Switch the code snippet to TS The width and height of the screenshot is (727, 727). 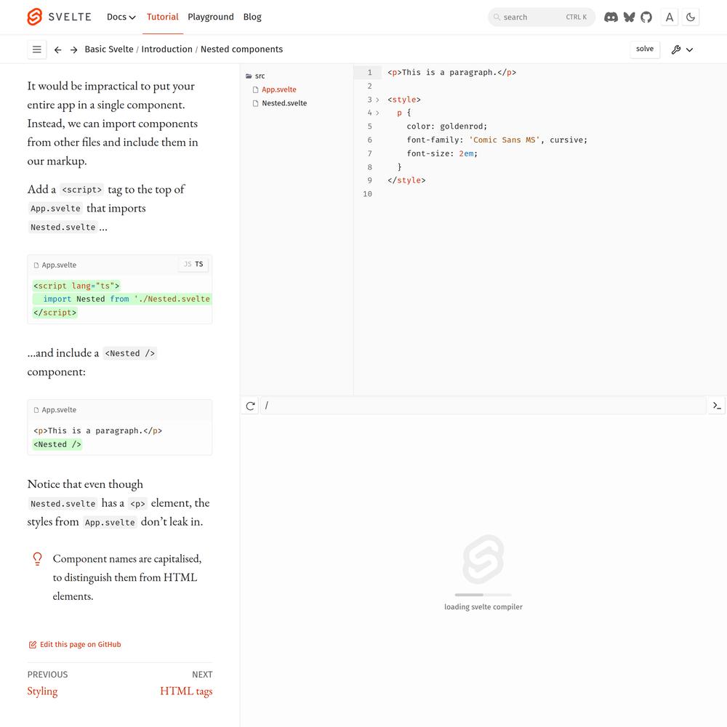199,265
